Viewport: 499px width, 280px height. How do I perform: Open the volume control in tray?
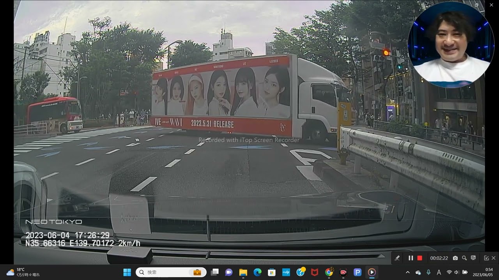click(457, 272)
